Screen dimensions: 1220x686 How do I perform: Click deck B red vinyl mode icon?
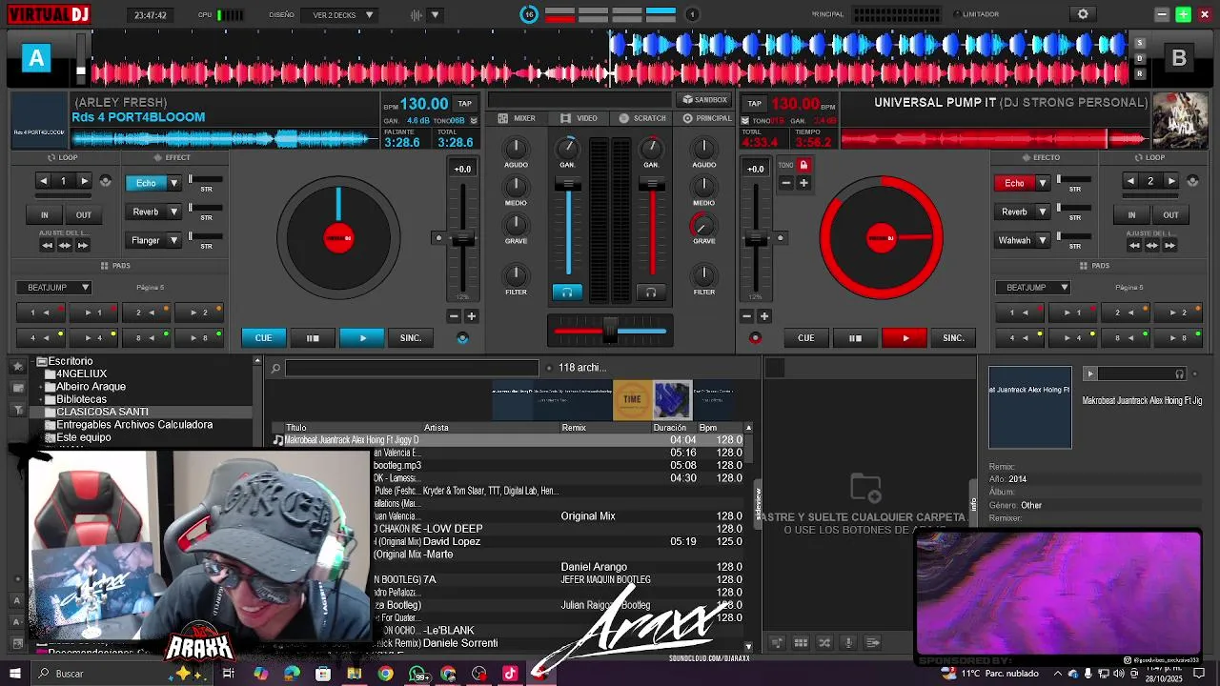click(756, 338)
